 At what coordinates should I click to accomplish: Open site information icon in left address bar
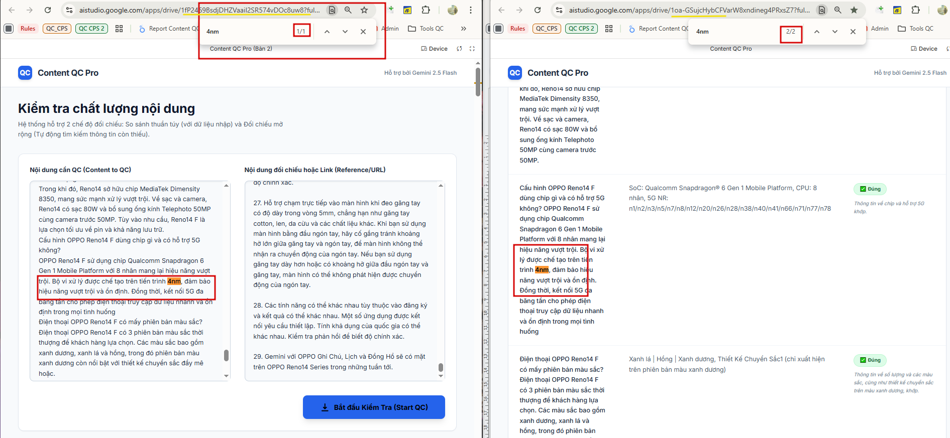tap(69, 10)
